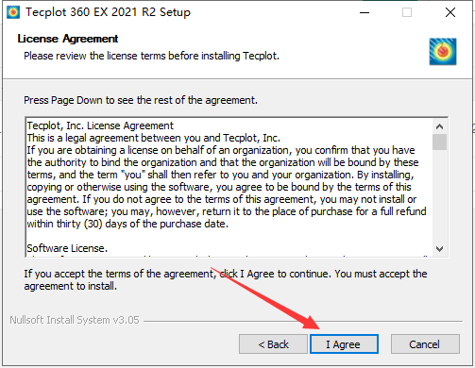Screen dimensions: 475x368
Task: Click the 'Nullsoft Install System v3.05' label
Action: point(75,320)
